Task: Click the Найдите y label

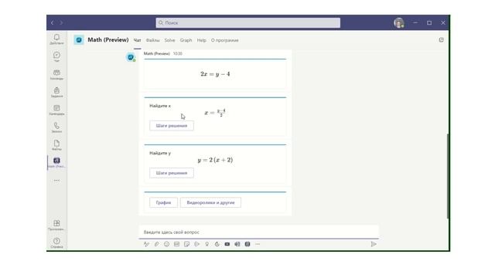Action: click(160, 153)
